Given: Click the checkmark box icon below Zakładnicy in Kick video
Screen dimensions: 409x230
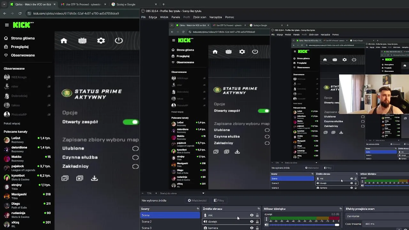Looking at the screenshot, I should pyautogui.click(x=65, y=178).
